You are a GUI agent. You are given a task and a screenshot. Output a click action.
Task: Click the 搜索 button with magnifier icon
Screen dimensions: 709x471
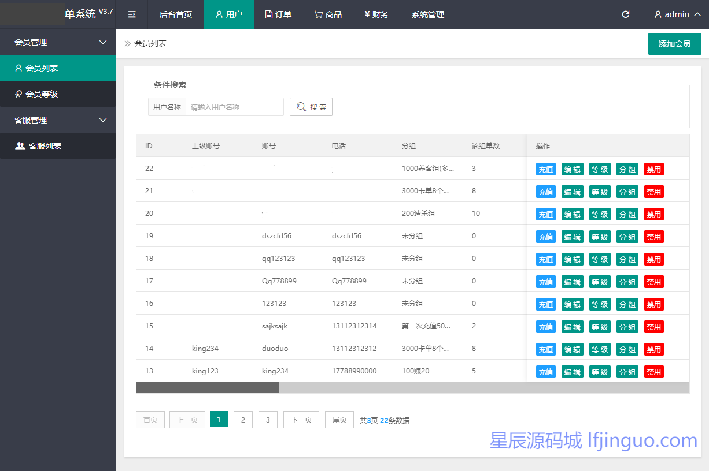point(311,107)
